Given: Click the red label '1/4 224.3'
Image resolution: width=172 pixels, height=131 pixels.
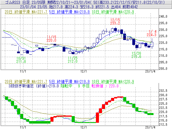Looking at the screenshot, I should 152,33.
